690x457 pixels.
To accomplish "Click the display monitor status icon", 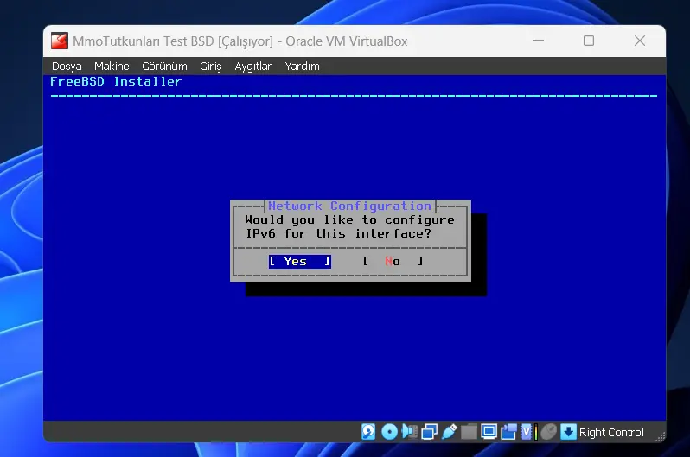I will (489, 431).
